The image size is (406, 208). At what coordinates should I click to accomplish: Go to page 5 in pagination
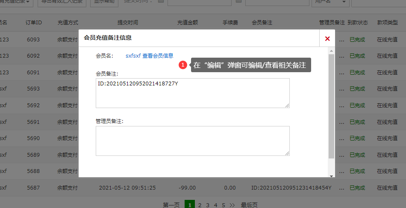click(x=224, y=205)
